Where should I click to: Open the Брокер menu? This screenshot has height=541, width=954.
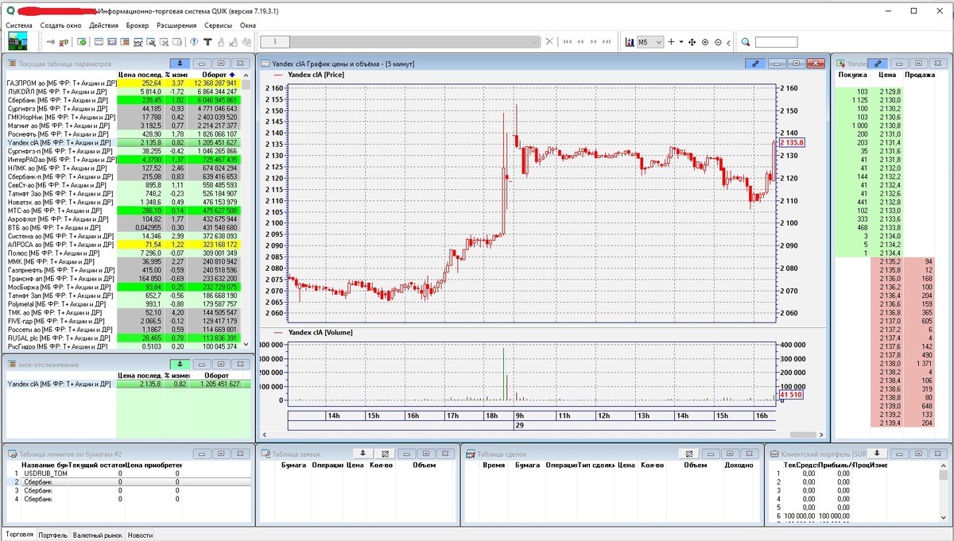coord(138,25)
